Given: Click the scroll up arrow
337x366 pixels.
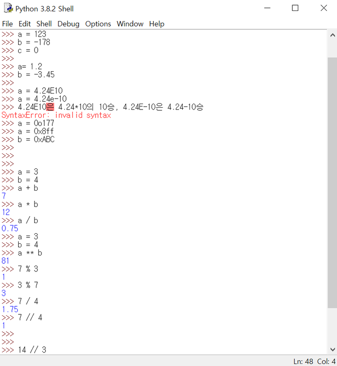Looking at the screenshot, I should click(x=332, y=35).
